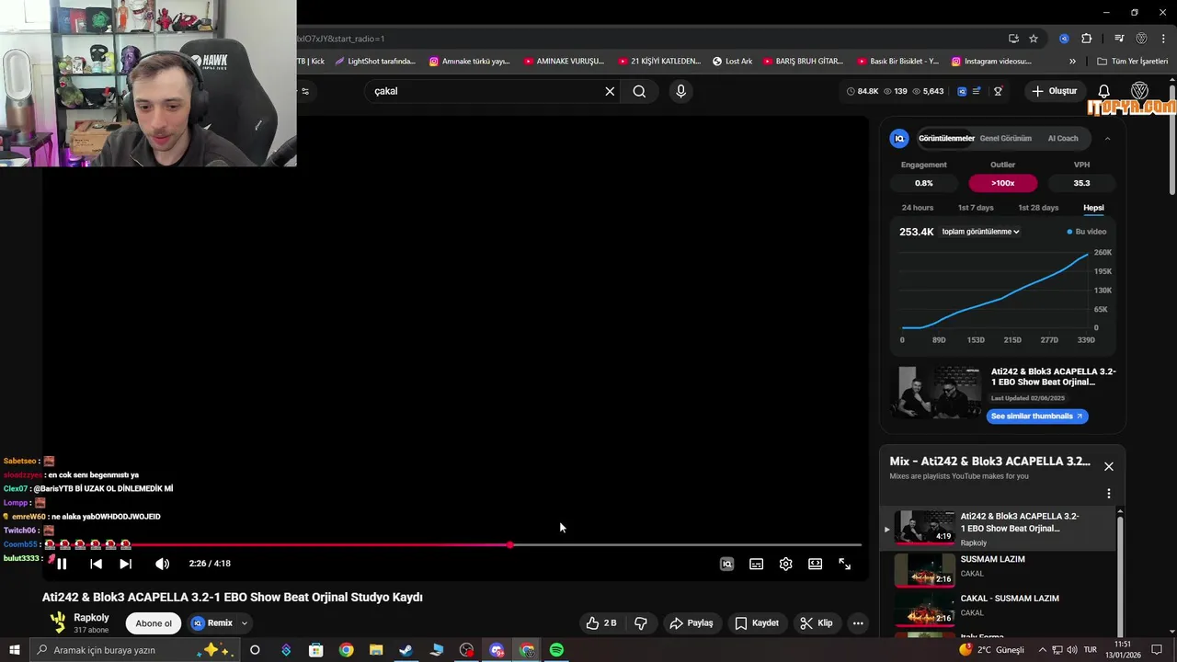Select the 24 hours range
The width and height of the screenshot is (1177, 662).
(x=917, y=208)
